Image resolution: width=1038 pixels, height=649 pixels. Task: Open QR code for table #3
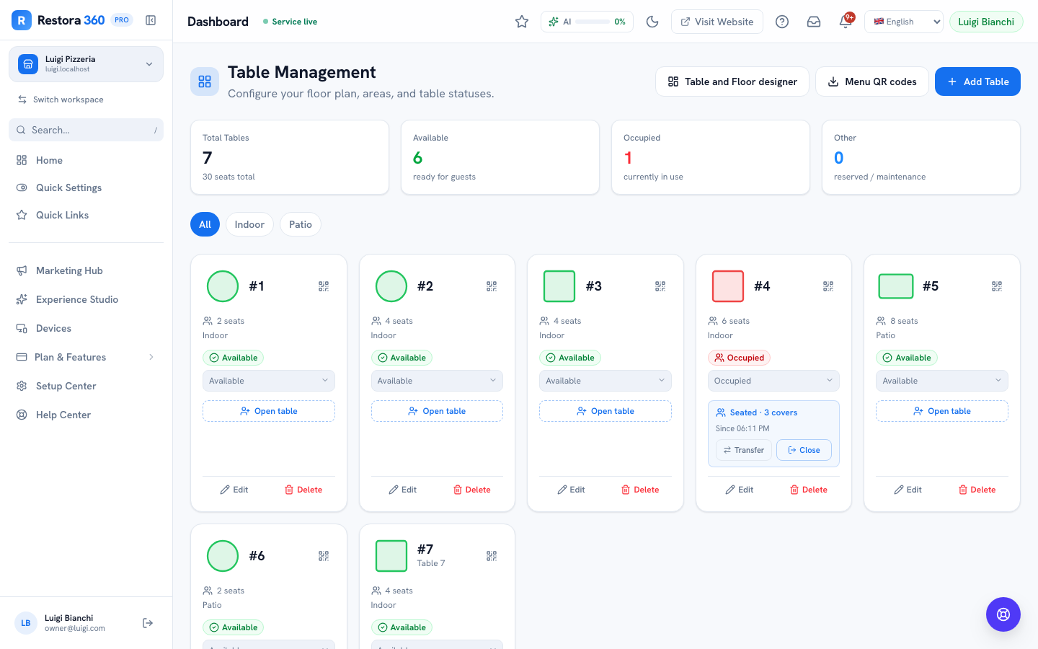(660, 286)
